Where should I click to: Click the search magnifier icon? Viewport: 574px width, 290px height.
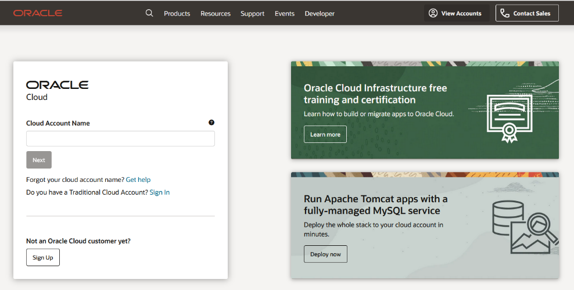[149, 13]
